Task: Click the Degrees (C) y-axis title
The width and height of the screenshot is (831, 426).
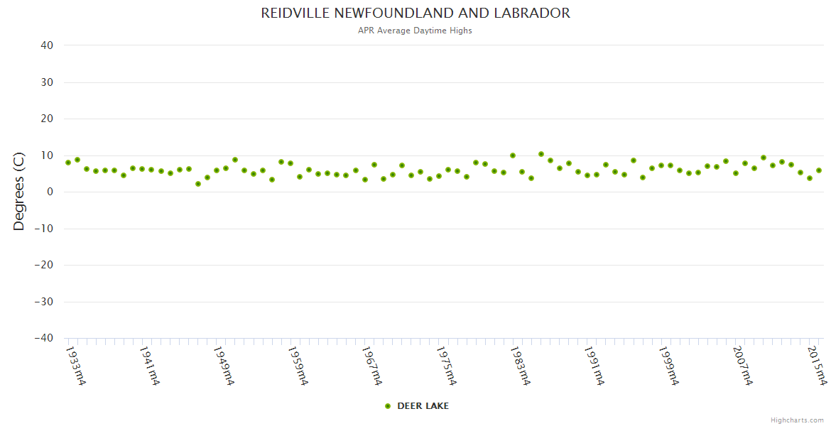Action: [19, 192]
